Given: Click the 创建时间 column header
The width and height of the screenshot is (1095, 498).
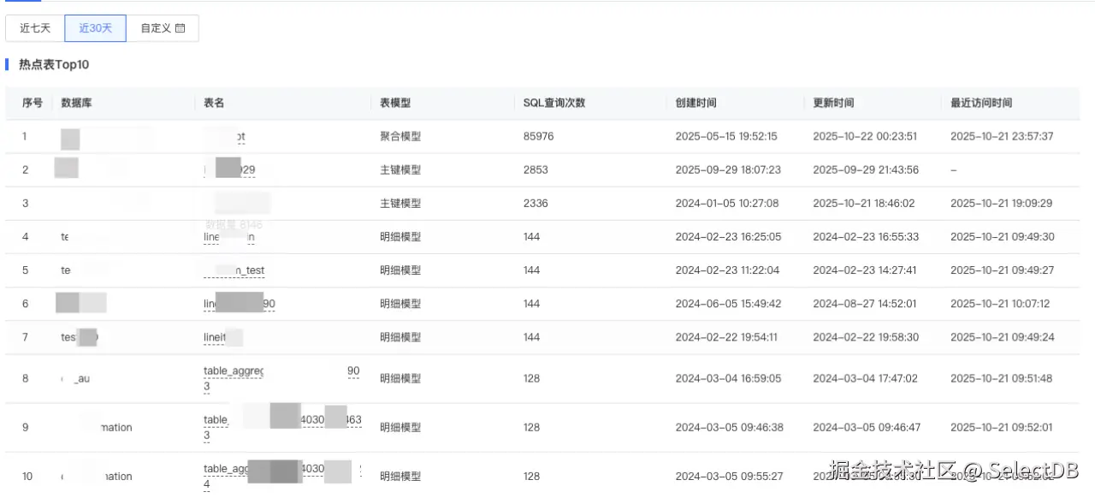Looking at the screenshot, I should coord(695,103).
